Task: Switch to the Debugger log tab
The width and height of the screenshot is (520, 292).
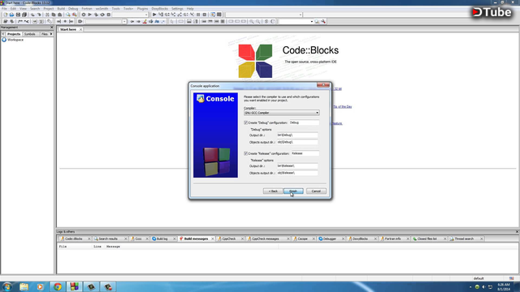Action: point(329,238)
